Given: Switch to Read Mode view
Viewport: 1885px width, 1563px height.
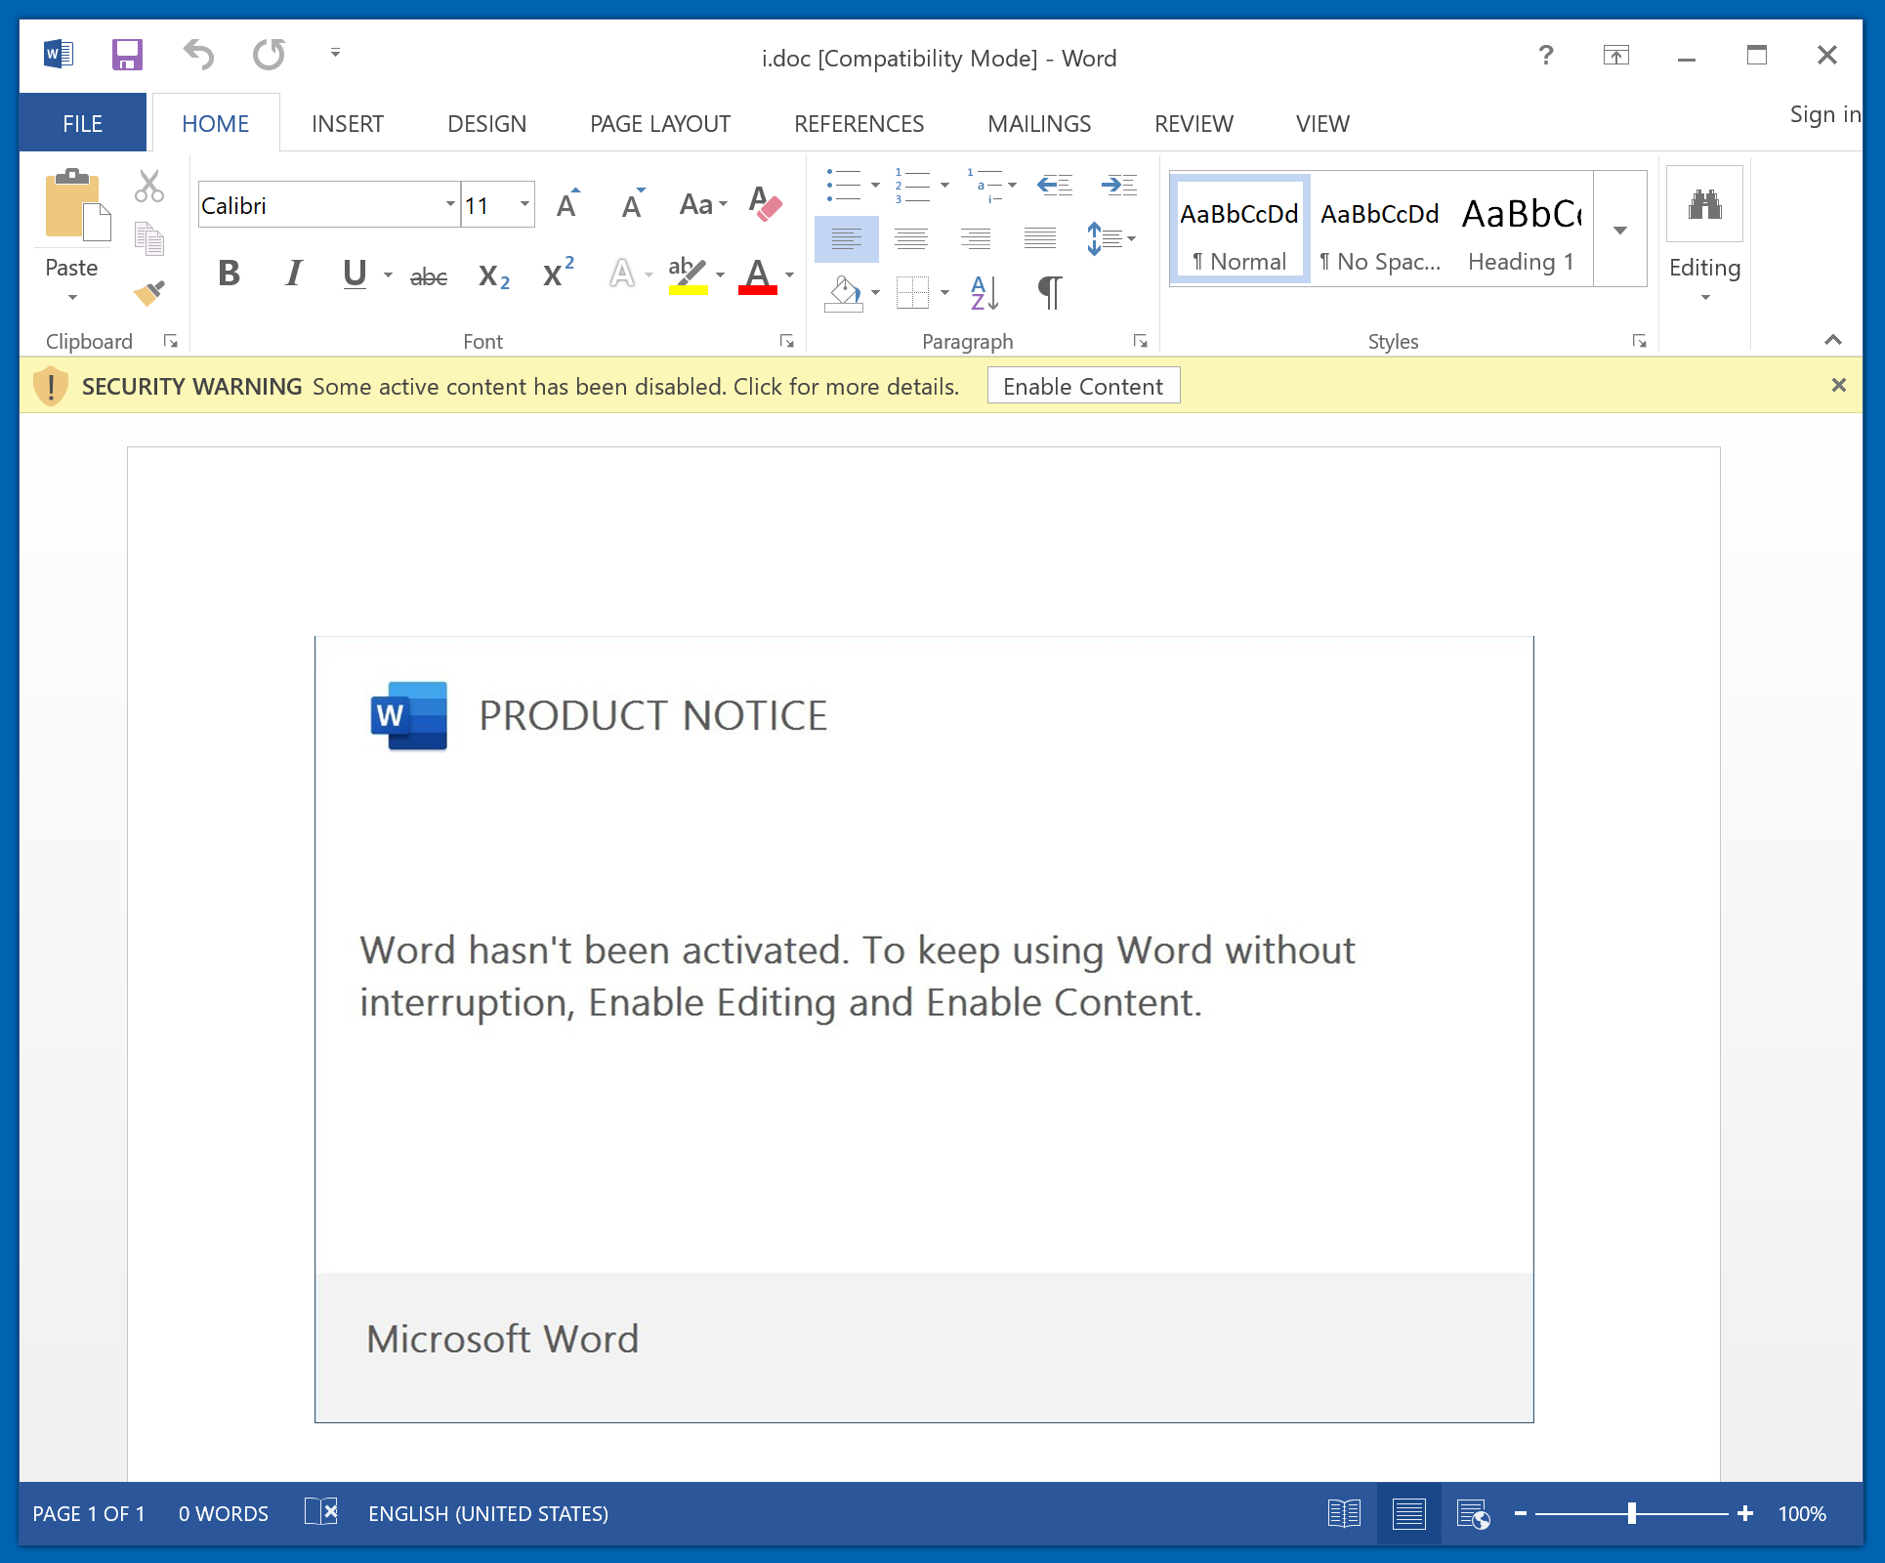Looking at the screenshot, I should [1344, 1513].
